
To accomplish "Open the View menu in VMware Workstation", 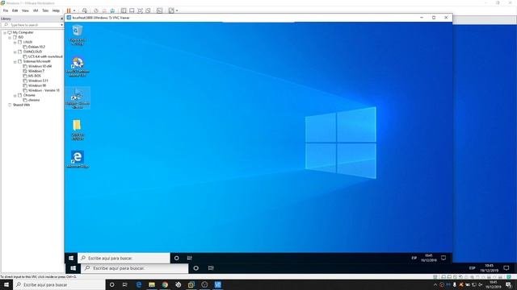I will tap(25, 10).
